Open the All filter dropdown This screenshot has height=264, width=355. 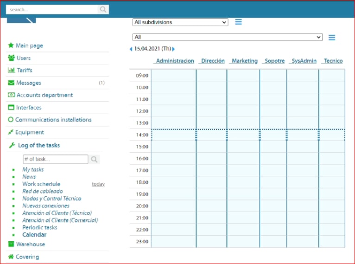point(227,37)
